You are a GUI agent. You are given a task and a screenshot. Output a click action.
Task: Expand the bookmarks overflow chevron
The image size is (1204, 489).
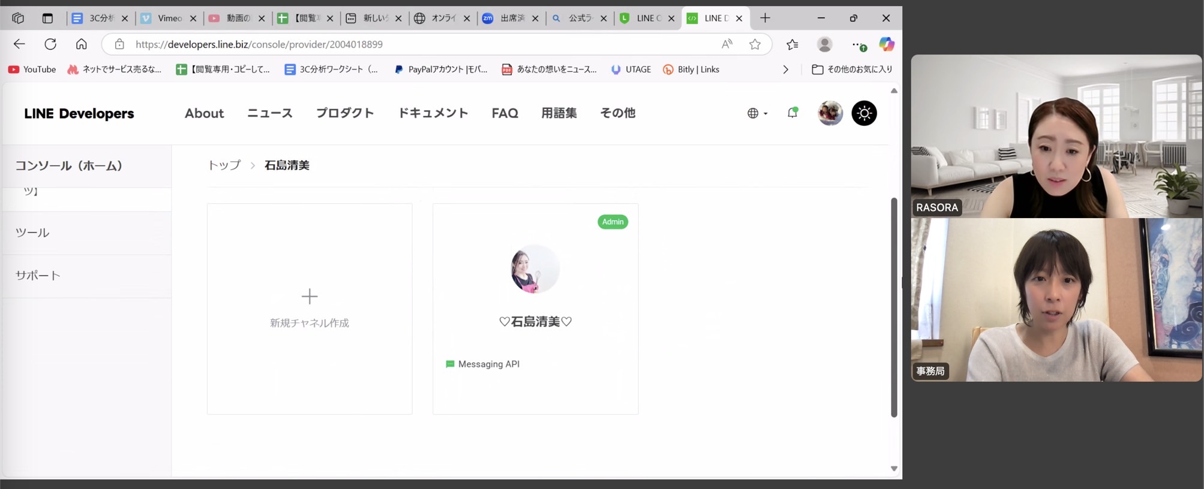tap(785, 70)
